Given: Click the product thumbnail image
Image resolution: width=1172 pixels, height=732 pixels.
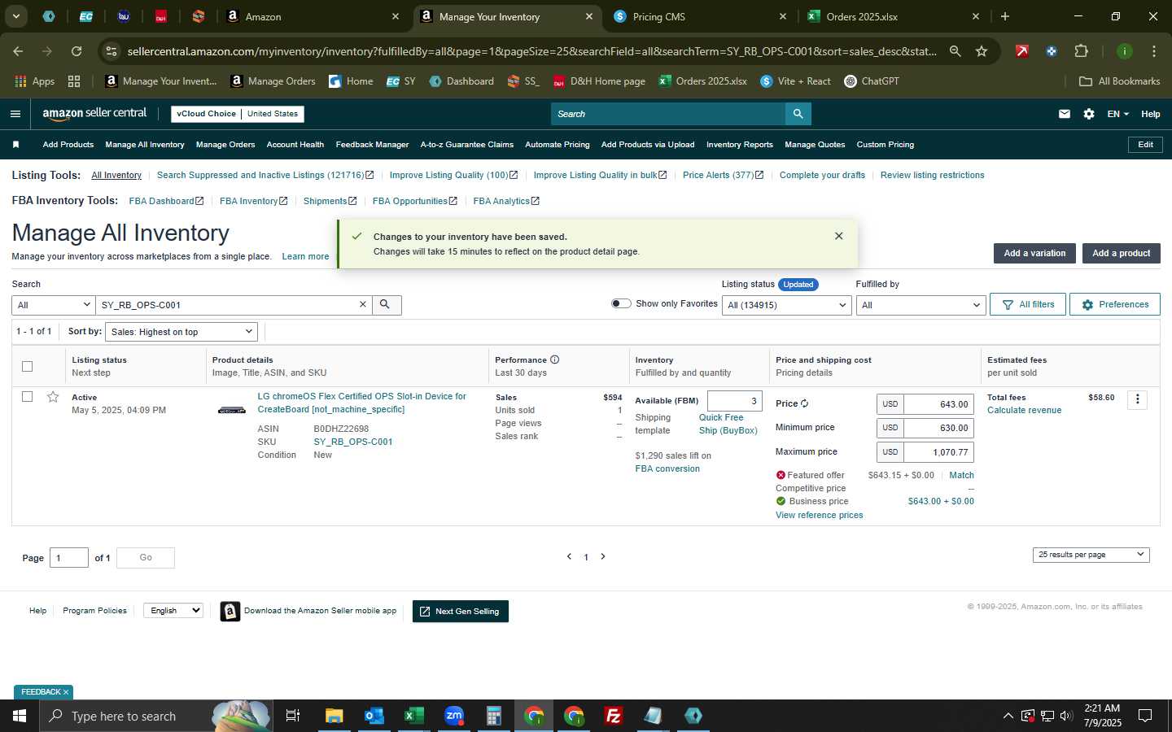Looking at the screenshot, I should pyautogui.click(x=232, y=410).
